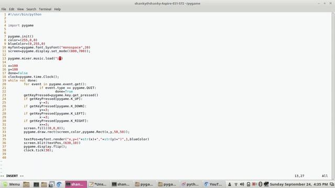This screenshot has height=188, width=335.
Task: Click the '13,27' cursor position indicator
Action: coord(299,176)
